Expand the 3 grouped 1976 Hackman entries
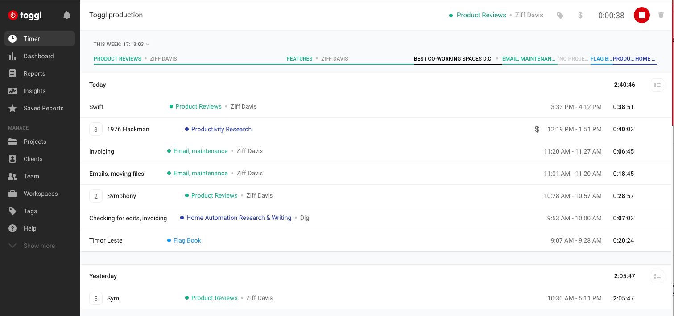 (96, 129)
